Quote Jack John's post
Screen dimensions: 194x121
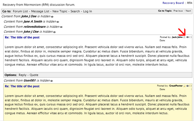click(34, 75)
